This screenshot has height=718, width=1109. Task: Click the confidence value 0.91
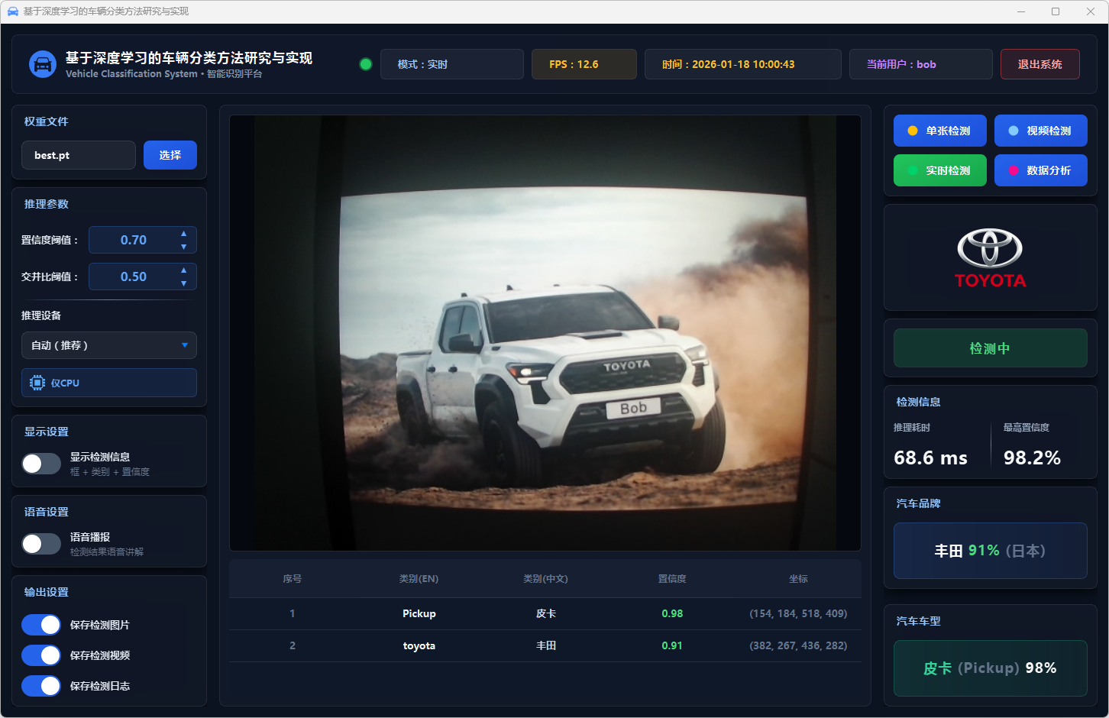672,645
